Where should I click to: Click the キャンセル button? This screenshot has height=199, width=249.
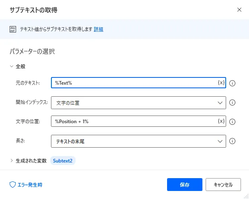coord(223,185)
